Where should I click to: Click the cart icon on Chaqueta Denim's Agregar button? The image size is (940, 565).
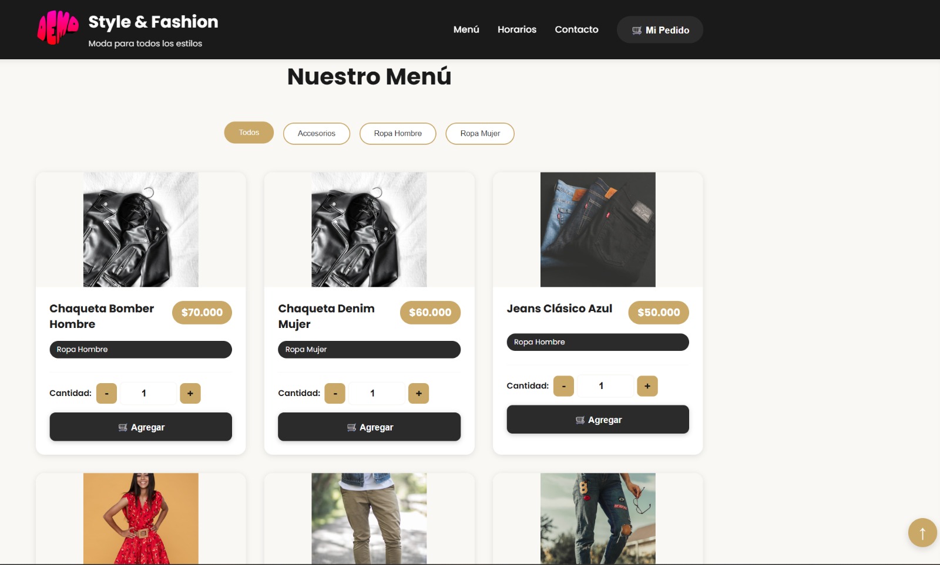351,427
